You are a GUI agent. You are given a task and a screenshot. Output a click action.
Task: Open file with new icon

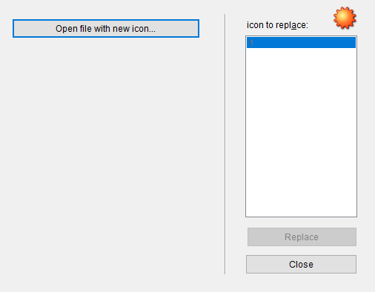click(106, 29)
